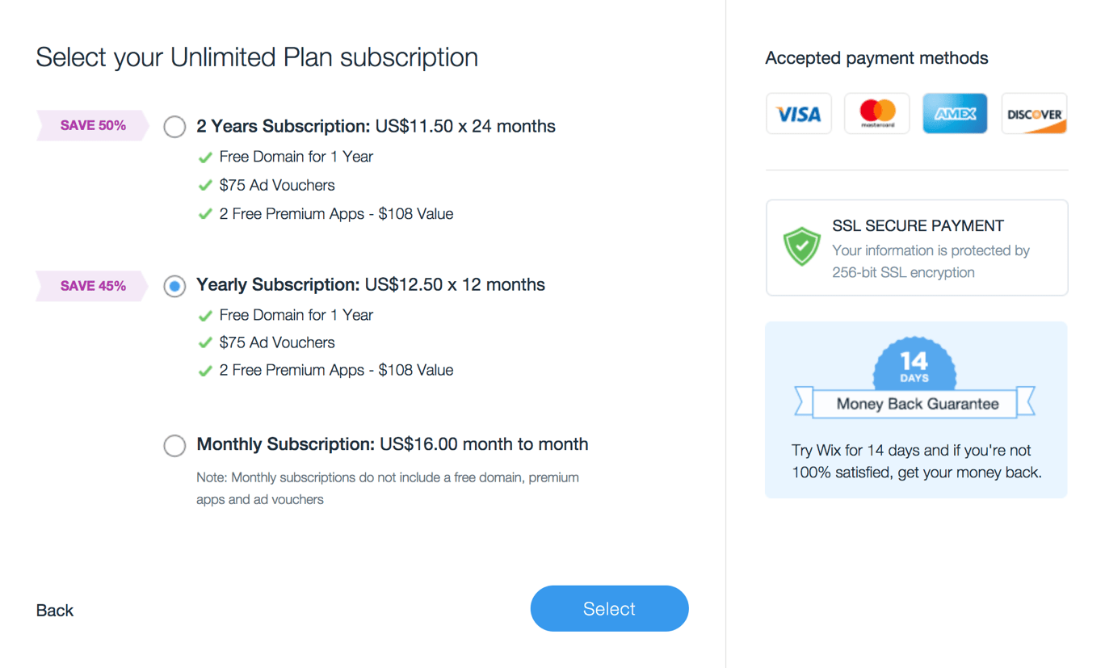The width and height of the screenshot is (1105, 668).
Task: Click the SAVE 50% ribbon tag
Action: point(93,125)
